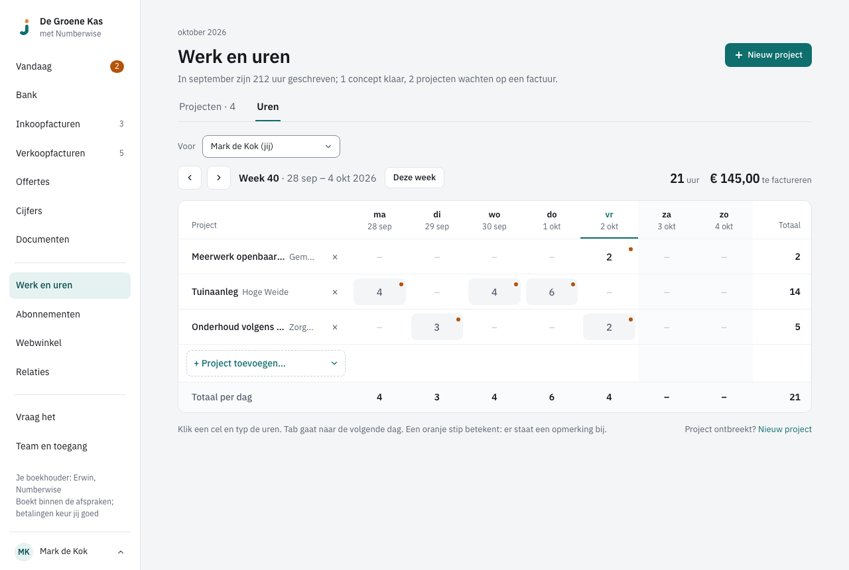
Task: Edit Tuinaanleg hours for Monday 28 sep
Action: coord(379,292)
